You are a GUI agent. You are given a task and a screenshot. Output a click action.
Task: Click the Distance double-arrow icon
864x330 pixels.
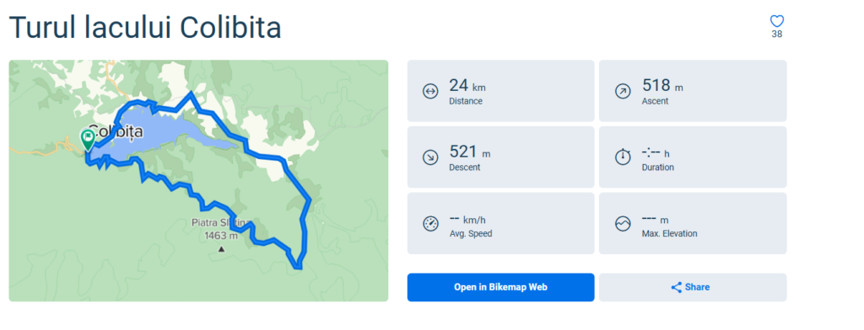click(x=429, y=91)
